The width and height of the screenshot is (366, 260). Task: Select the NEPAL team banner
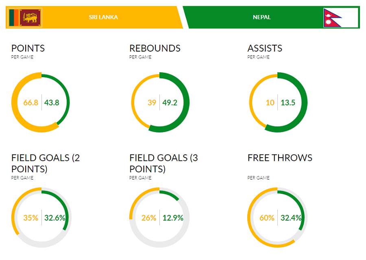261,17
